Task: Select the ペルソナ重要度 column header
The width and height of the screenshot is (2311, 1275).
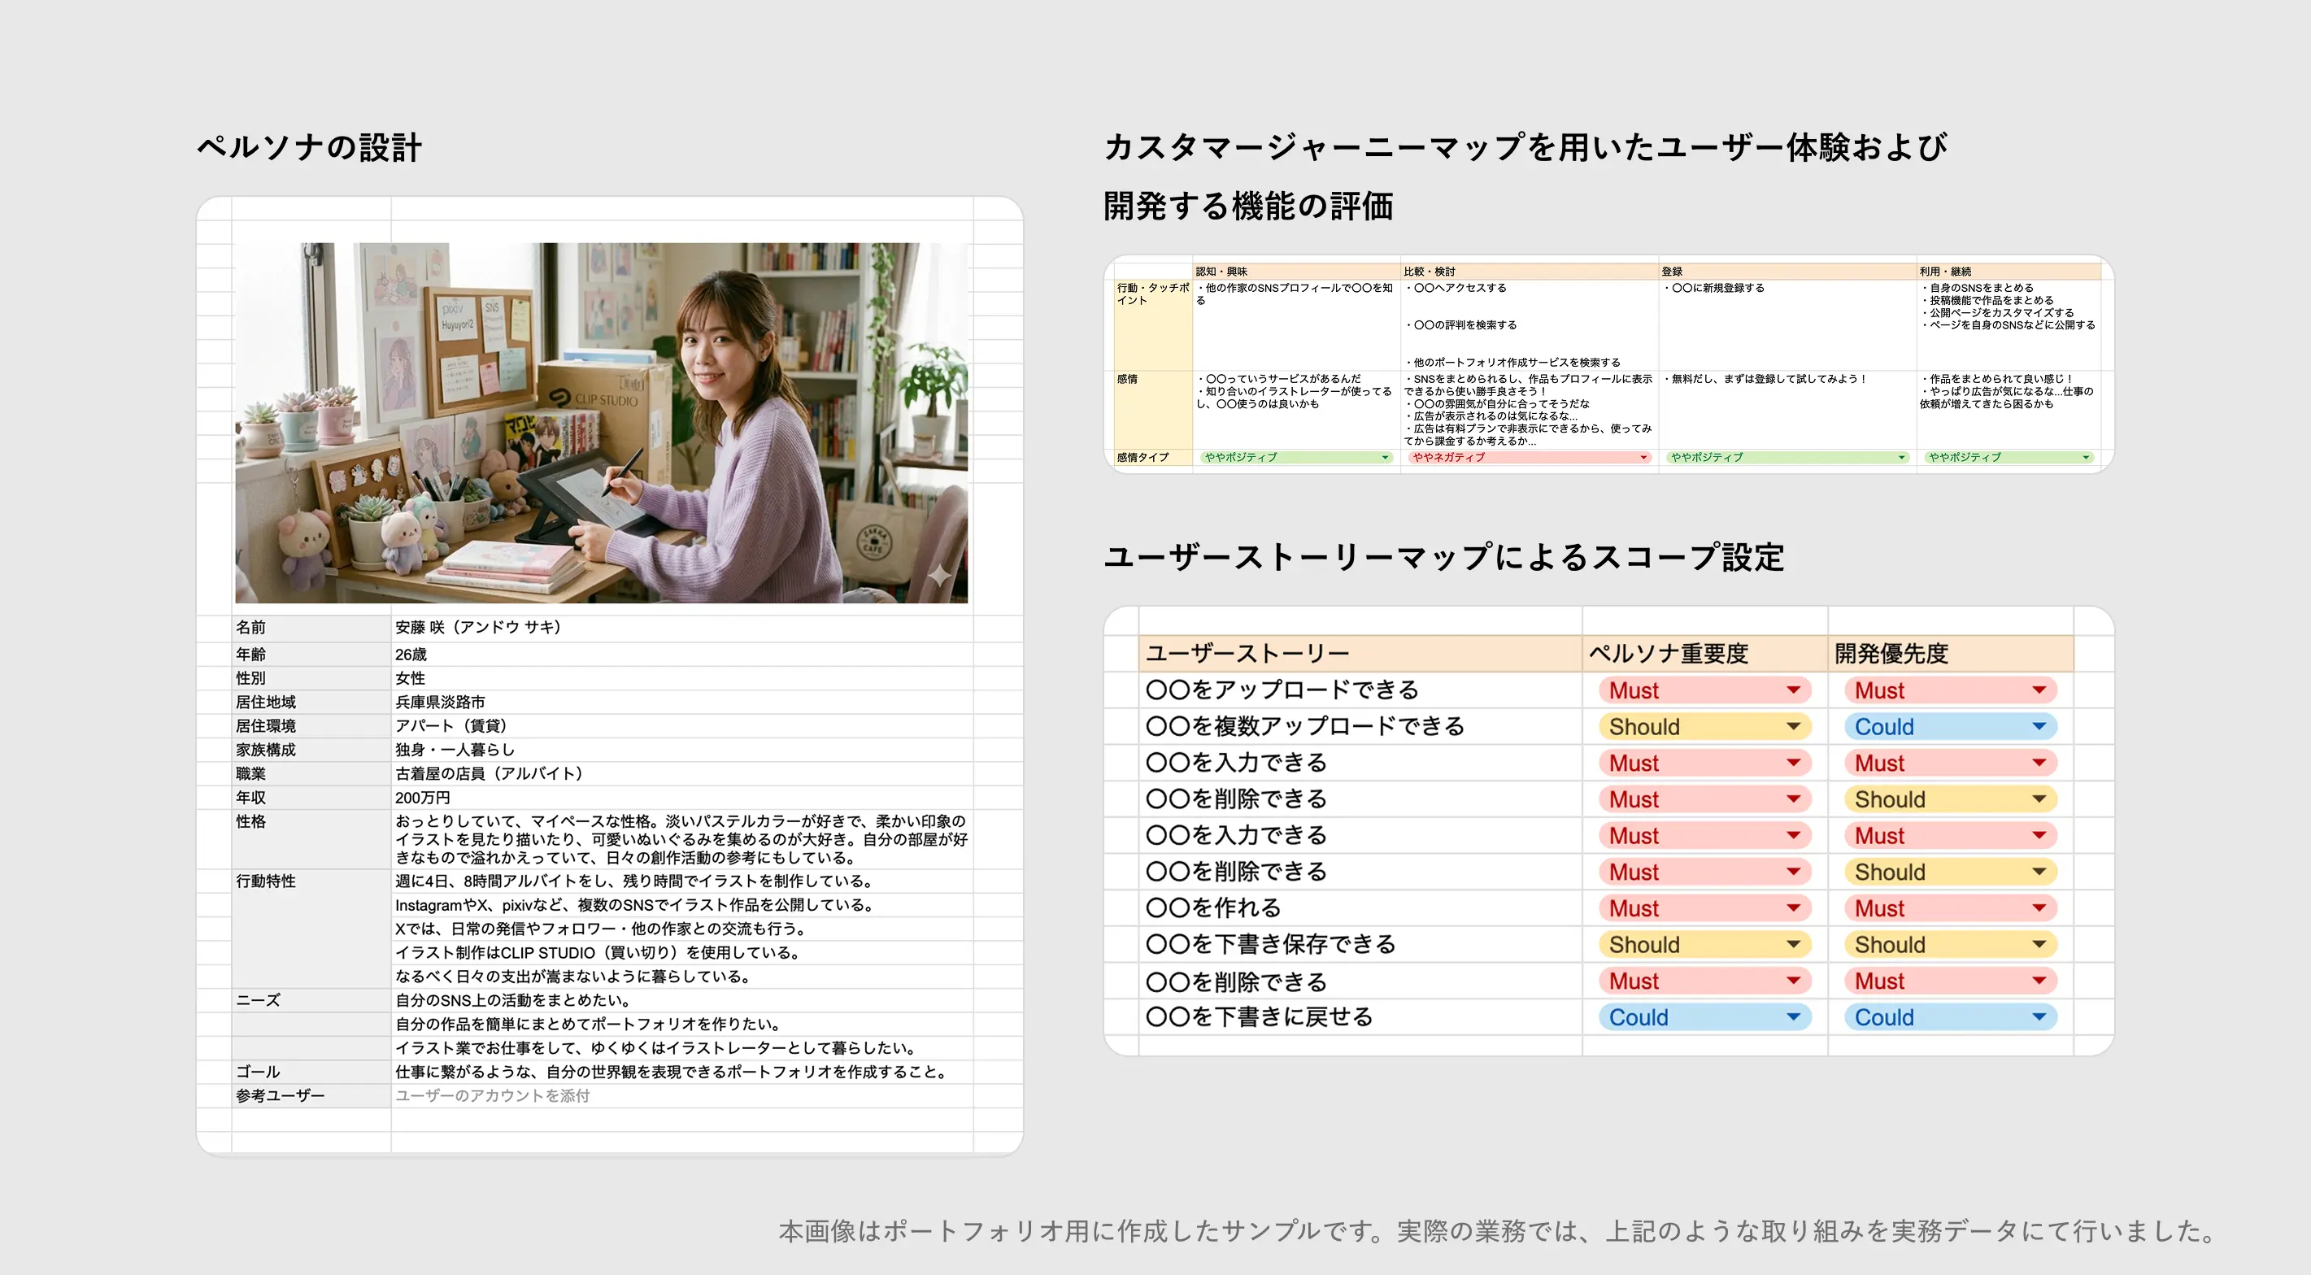Action: 1705,653
